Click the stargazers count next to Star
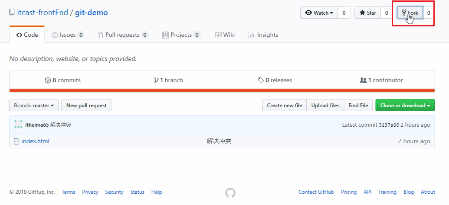449x205 pixels. click(386, 13)
